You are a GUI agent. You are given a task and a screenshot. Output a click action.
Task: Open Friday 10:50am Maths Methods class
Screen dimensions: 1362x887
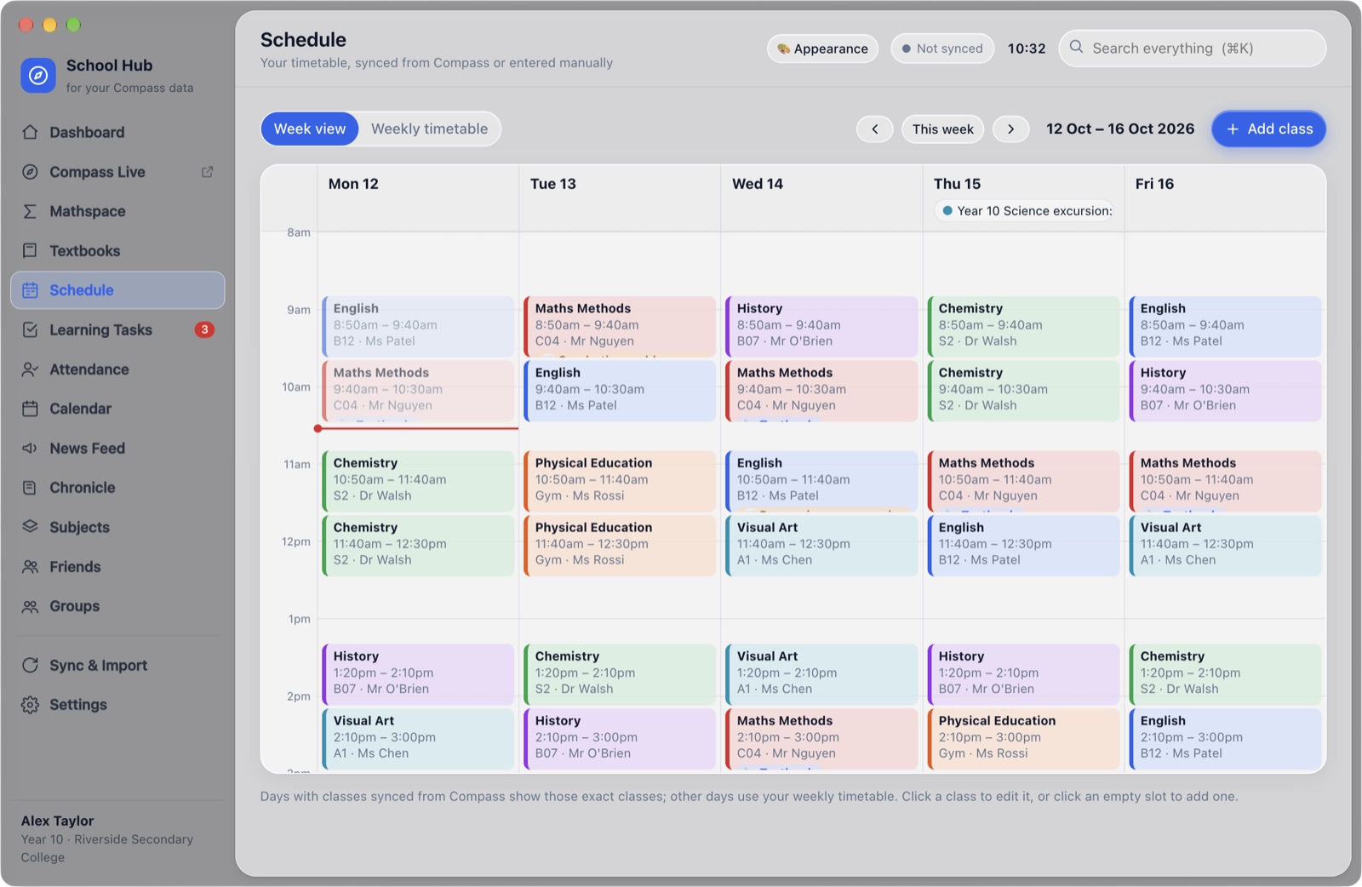[x=1225, y=481]
